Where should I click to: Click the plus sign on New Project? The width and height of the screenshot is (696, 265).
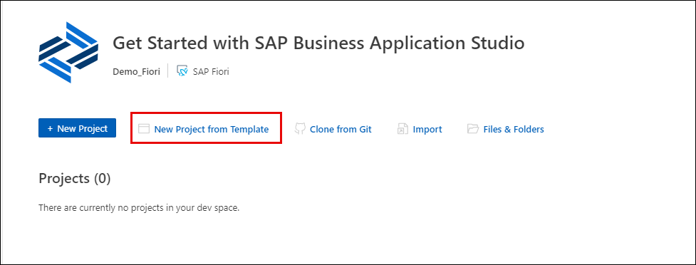point(50,129)
